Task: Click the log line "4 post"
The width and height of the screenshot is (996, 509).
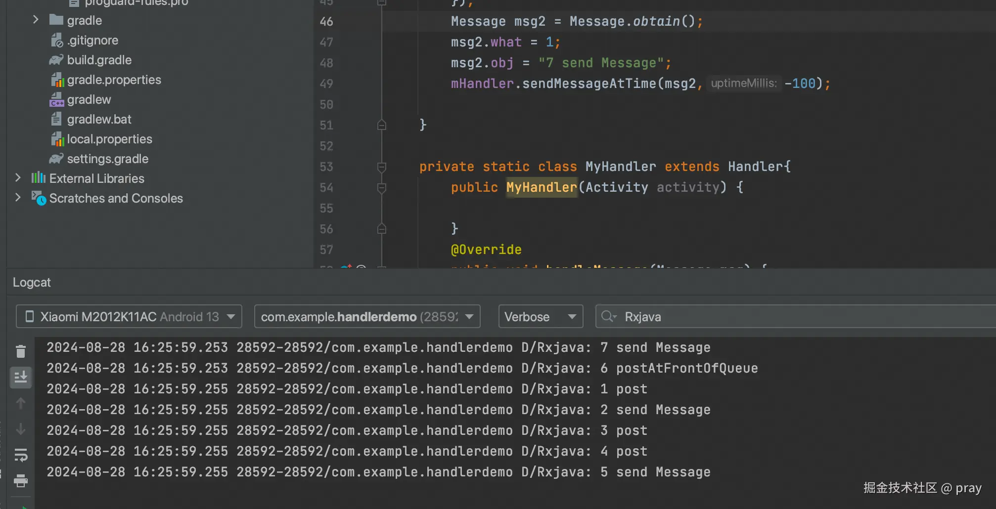Action: 347,451
